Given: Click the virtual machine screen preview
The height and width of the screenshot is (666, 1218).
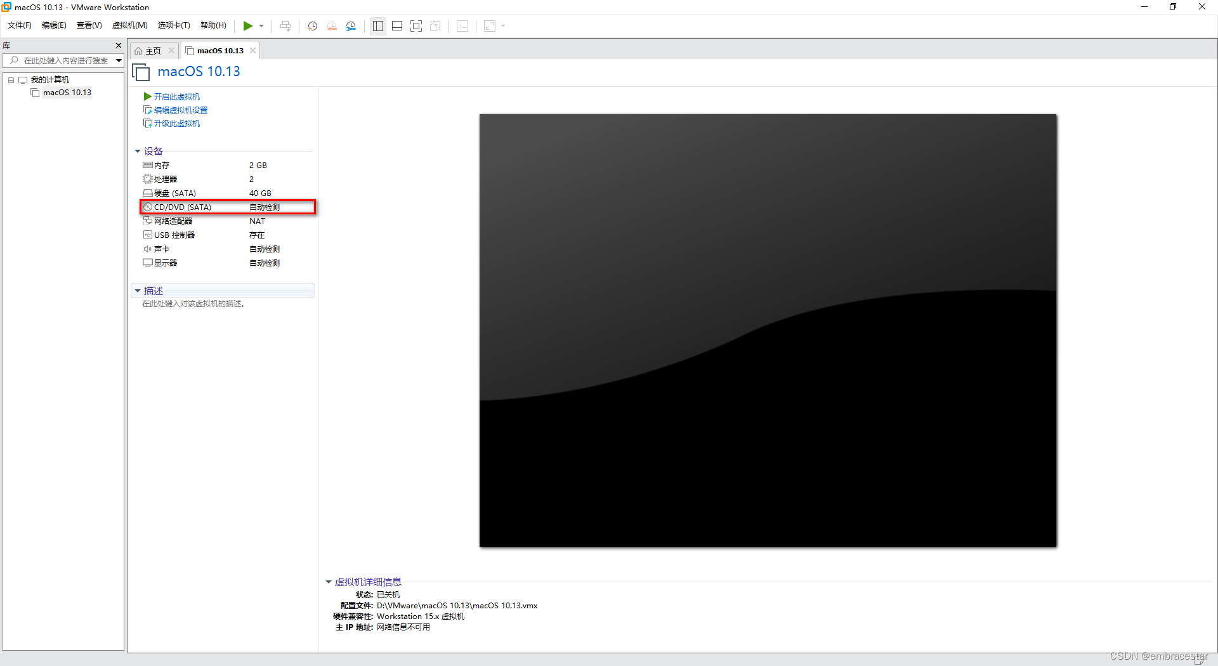Looking at the screenshot, I should (768, 330).
